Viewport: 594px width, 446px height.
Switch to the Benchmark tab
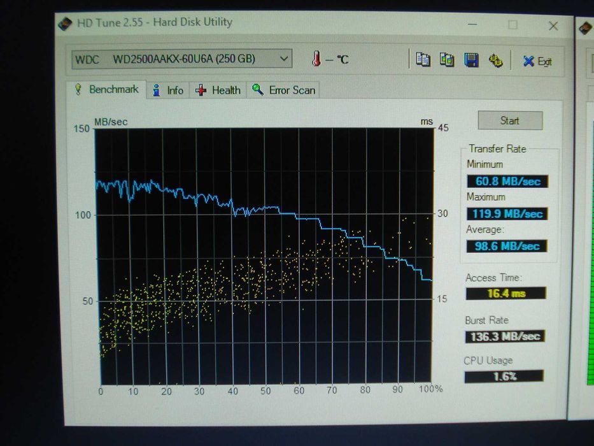tap(106, 89)
